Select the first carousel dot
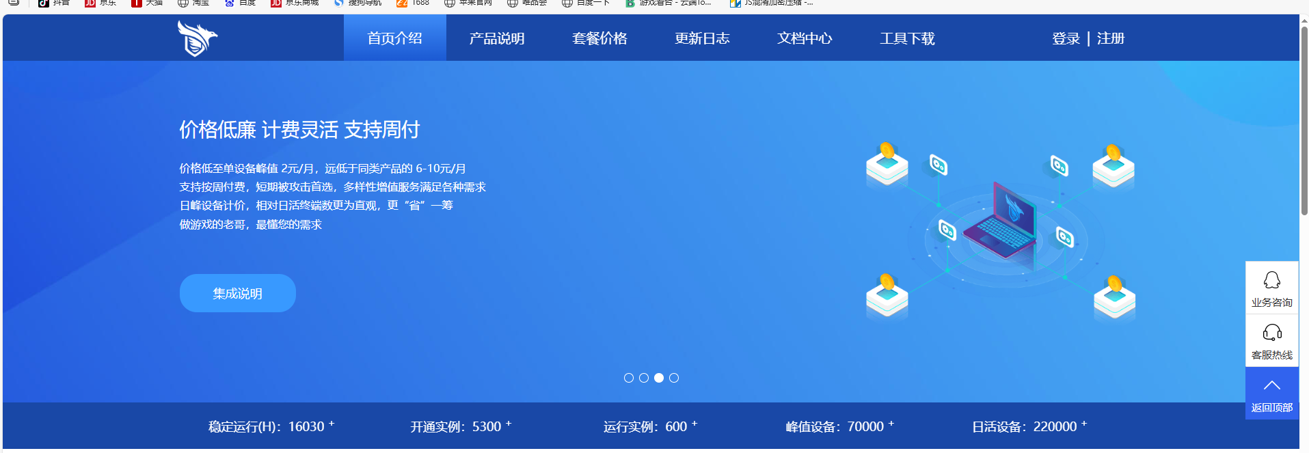Screen dimensions: 1309x453 point(629,378)
